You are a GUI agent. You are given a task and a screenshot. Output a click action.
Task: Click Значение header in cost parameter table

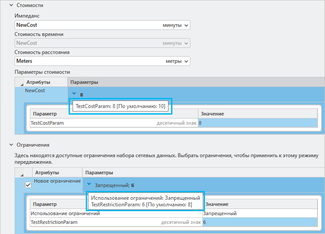(257, 114)
